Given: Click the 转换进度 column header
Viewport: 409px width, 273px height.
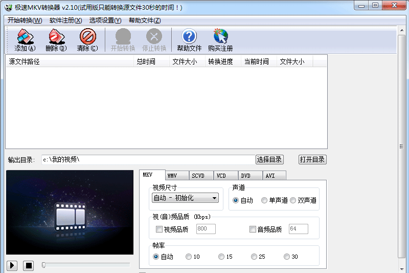Looking at the screenshot, I should click(223, 61).
